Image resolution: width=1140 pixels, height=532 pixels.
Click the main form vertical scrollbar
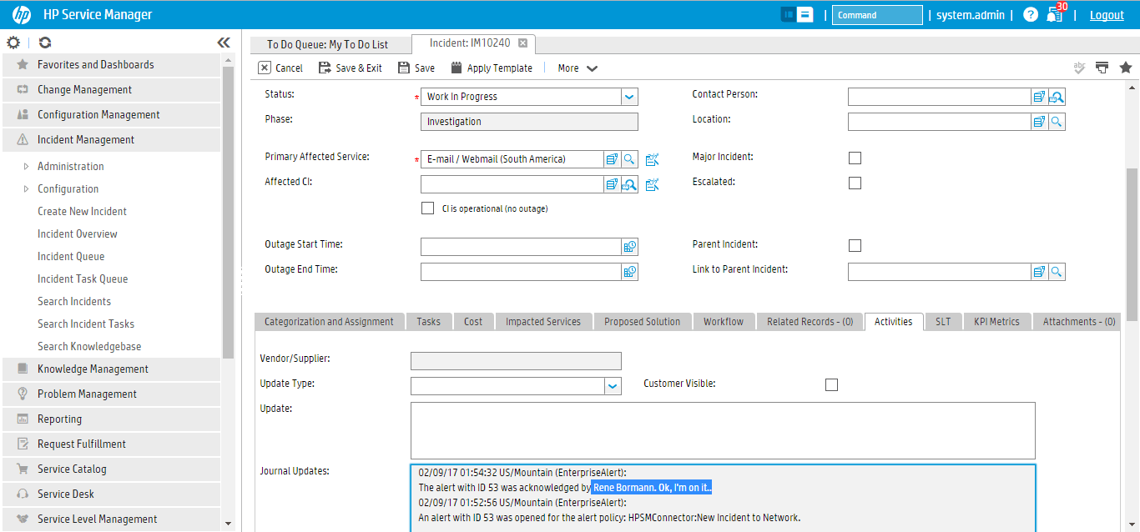click(x=1132, y=243)
